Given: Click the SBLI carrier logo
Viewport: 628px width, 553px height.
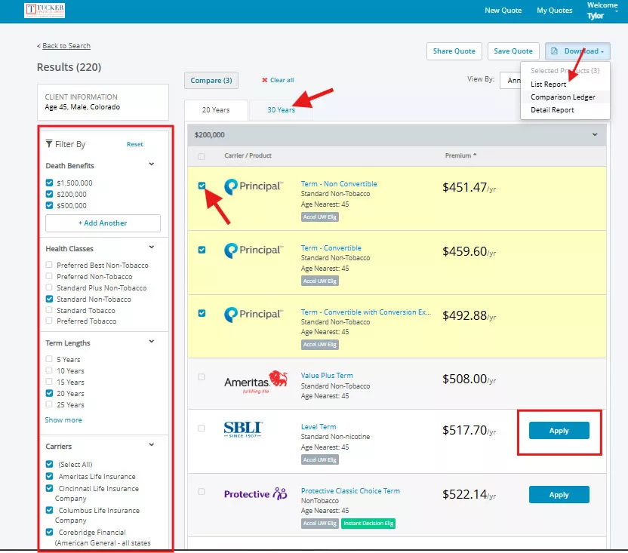Looking at the screenshot, I should (243, 430).
